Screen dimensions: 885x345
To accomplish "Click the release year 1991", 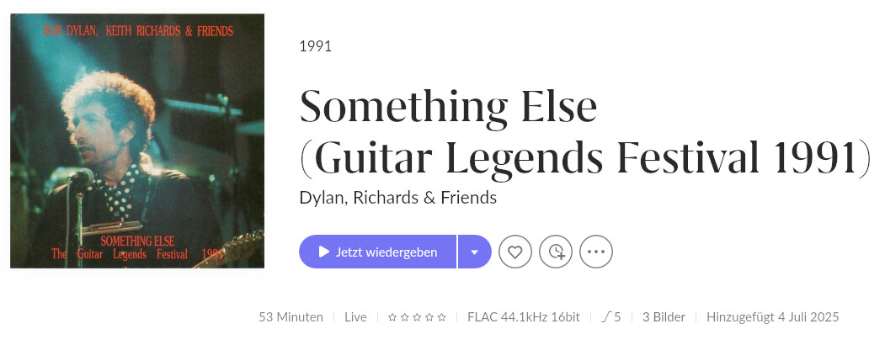I will [315, 46].
